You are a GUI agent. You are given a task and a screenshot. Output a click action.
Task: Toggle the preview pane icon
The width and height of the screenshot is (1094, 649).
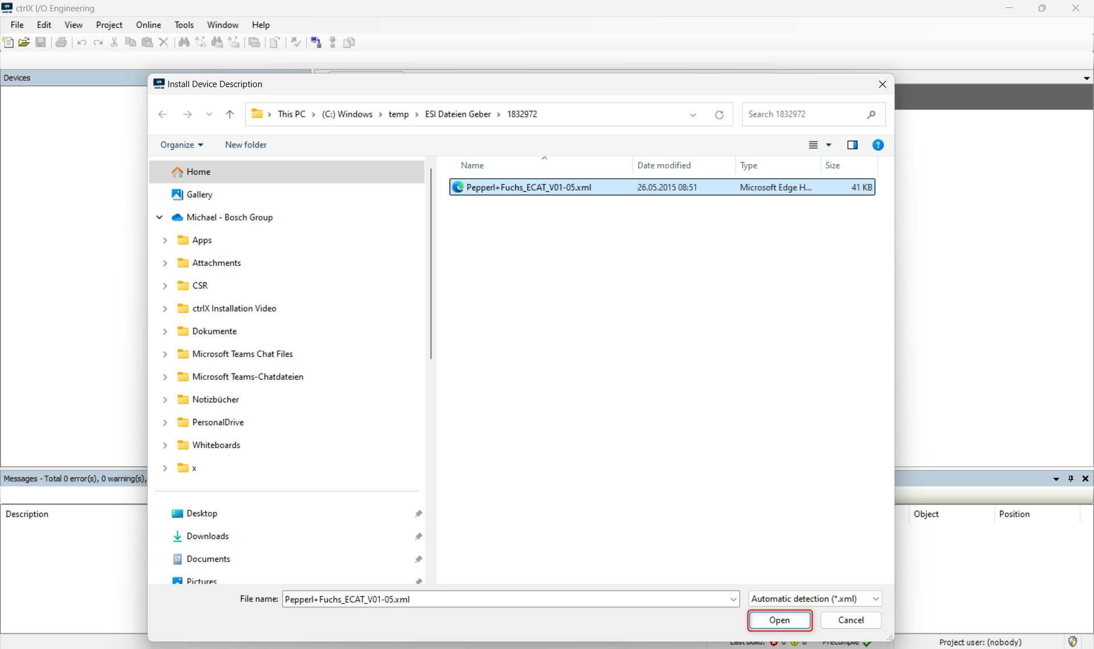[x=852, y=145]
